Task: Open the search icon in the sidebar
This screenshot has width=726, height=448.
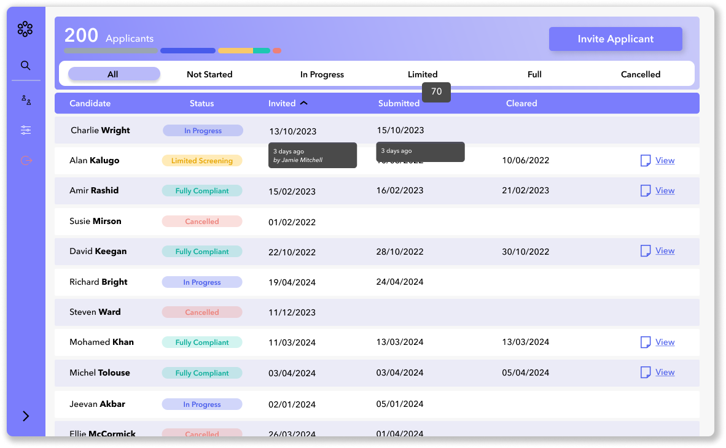Action: point(26,66)
